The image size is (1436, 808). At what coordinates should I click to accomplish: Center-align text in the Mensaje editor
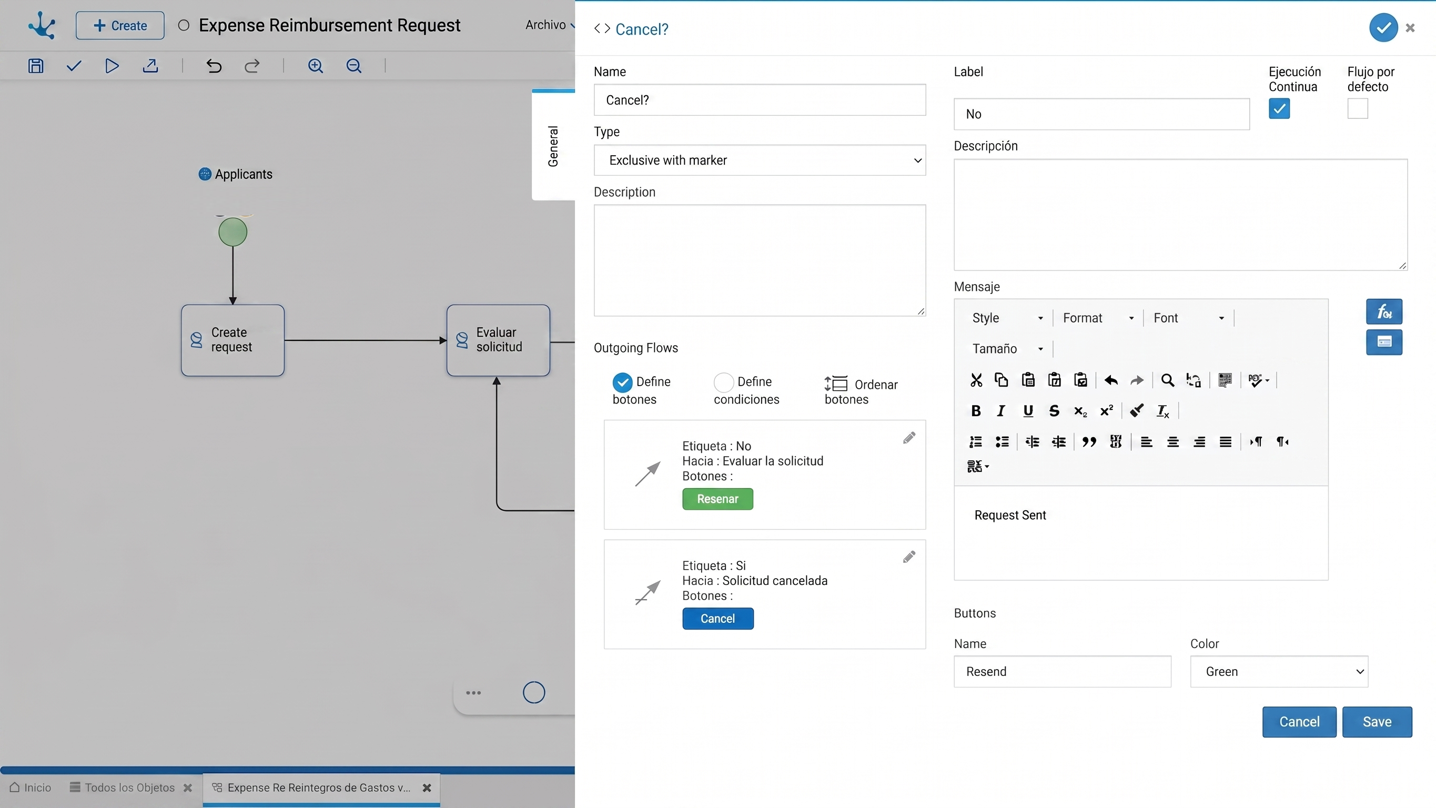pyautogui.click(x=1173, y=442)
